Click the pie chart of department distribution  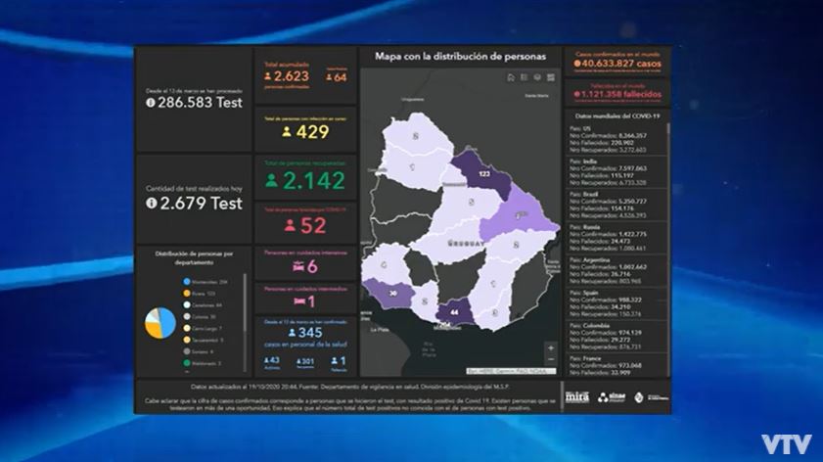160,322
